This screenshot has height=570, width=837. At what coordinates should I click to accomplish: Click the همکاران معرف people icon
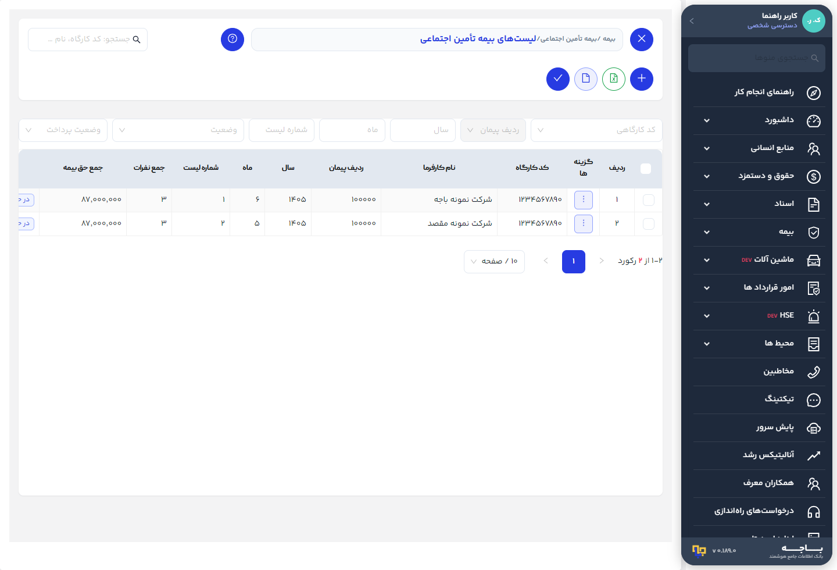[x=814, y=484]
